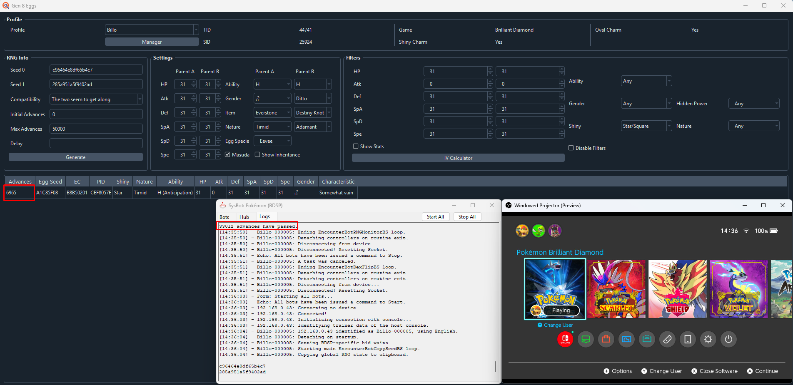Open Parent A Nature dropdown showing Timid

[272, 127]
